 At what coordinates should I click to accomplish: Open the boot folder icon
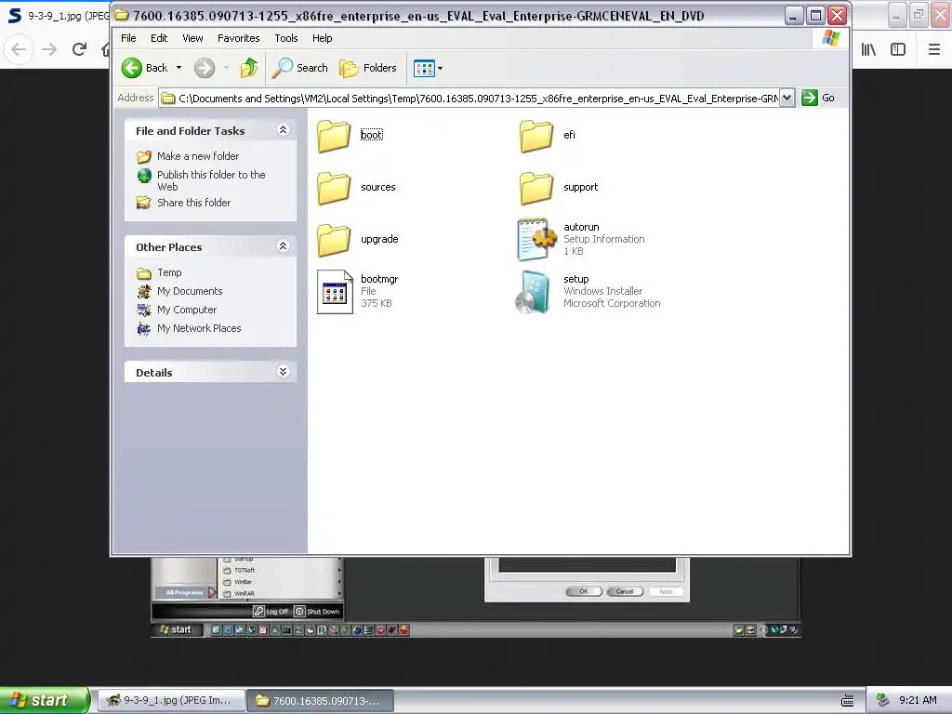click(x=334, y=136)
